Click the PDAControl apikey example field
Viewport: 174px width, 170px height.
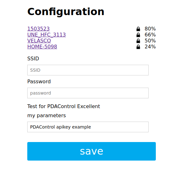point(88,127)
